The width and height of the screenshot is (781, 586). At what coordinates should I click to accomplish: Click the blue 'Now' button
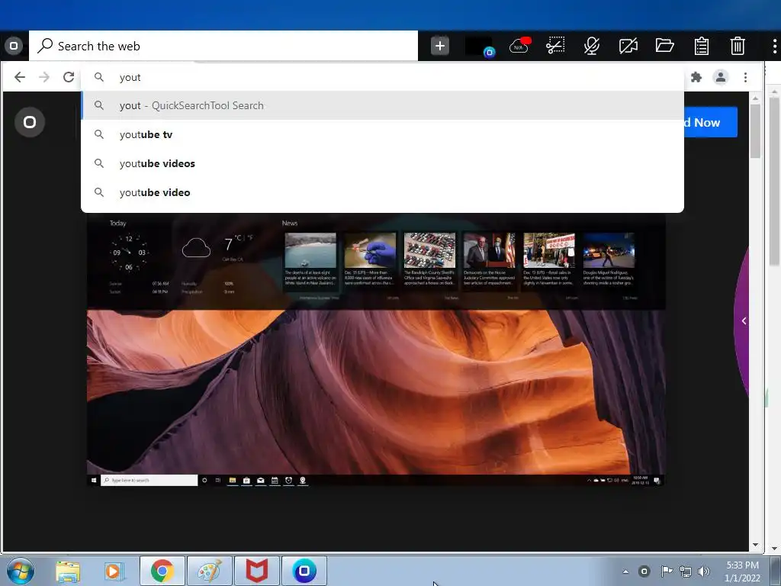pos(710,122)
